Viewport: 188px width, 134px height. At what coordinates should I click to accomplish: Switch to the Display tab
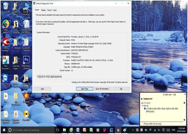click(x=43, y=10)
